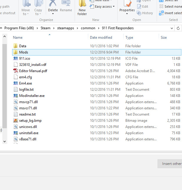Go to steamapps in breadcrumb
The image size is (182, 190).
pyautogui.click(x=65, y=28)
